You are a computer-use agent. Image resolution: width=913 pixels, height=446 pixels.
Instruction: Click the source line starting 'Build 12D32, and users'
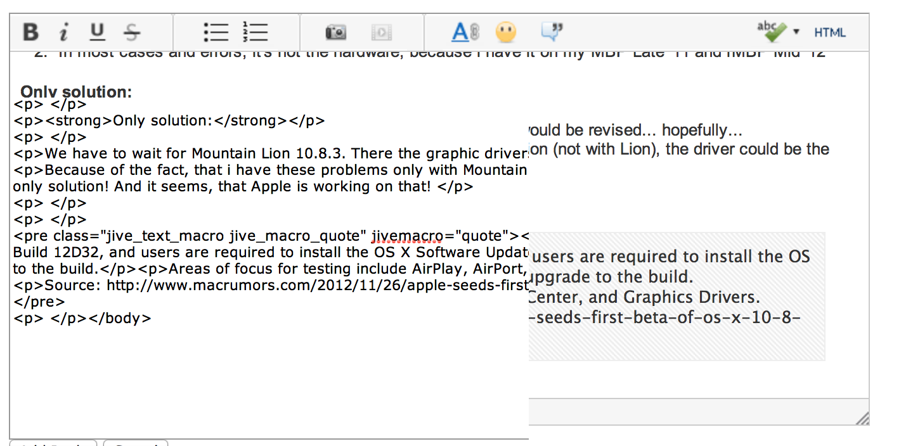[x=271, y=253]
